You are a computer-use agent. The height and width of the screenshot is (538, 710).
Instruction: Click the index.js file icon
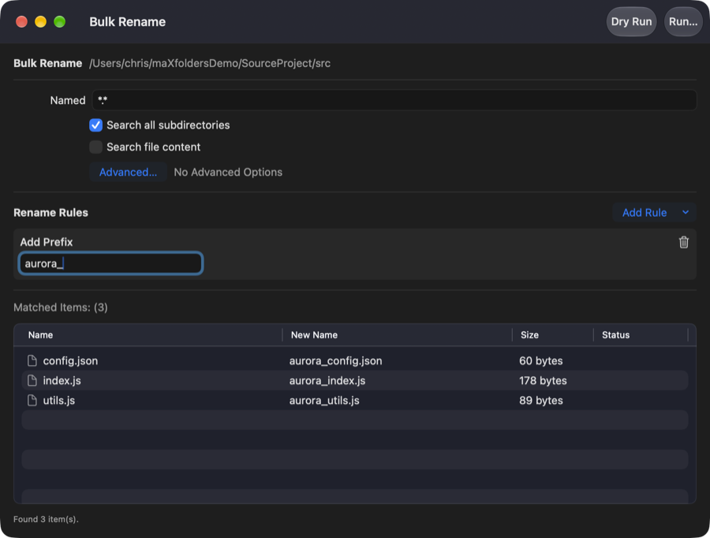tap(32, 380)
